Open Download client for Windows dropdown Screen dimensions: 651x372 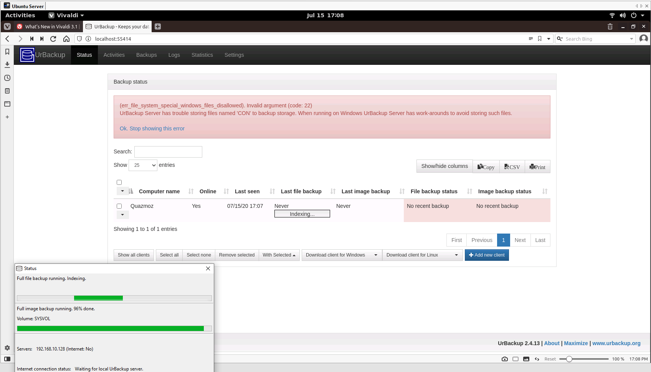pos(342,255)
